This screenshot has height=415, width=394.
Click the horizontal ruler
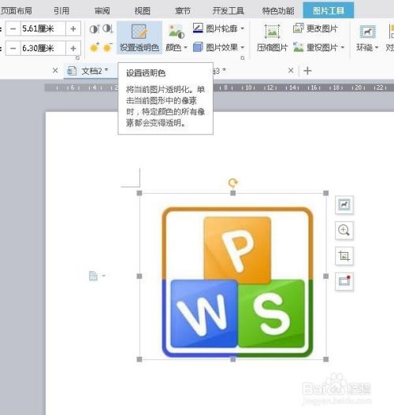(219, 87)
